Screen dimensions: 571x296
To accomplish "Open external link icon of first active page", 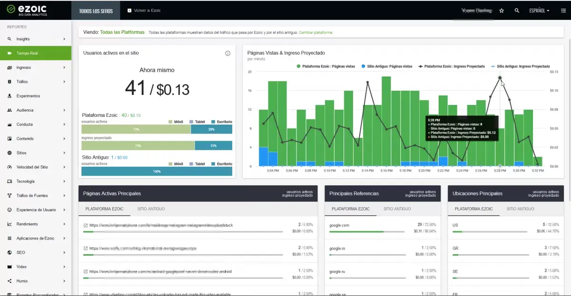I will point(86,225).
